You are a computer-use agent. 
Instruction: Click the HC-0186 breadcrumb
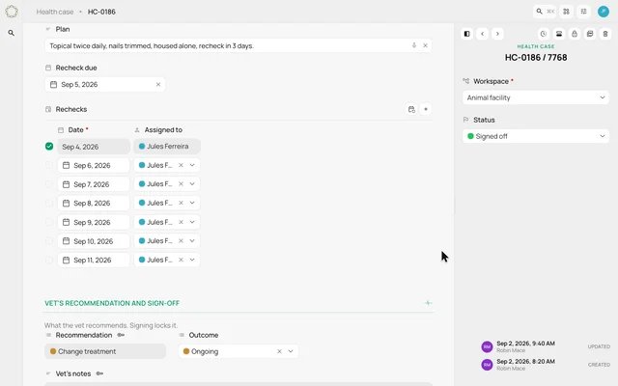pos(101,12)
